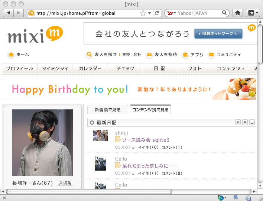Screen dimensions: 263x201
Task: Click shinji's avatar thumbnail
Action: 100,135
